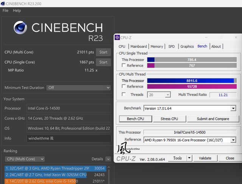242x184 pixels.
Task: Open the Ranking CPU (Multi Core) dropdown
Action: [x=25, y=159]
